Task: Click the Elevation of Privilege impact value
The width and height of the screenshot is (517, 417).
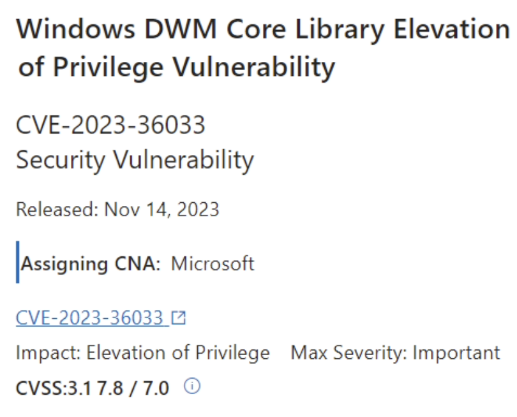Action: (178, 353)
